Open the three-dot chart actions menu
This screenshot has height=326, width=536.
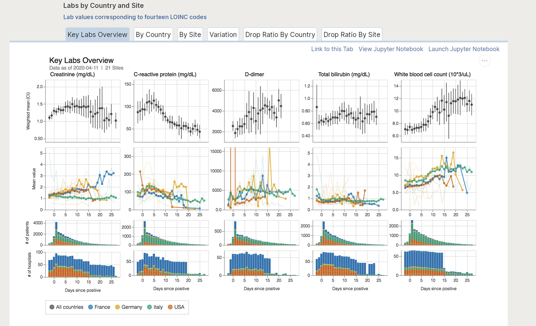(484, 61)
